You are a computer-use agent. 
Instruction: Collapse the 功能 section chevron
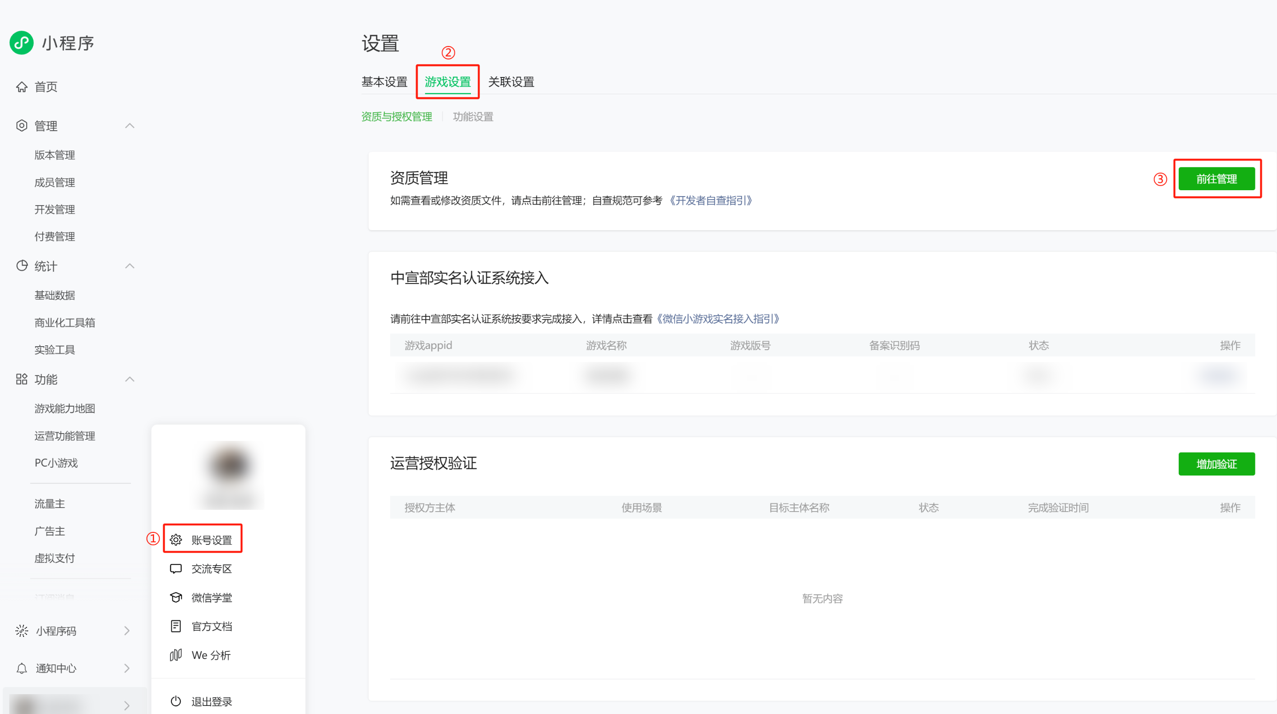129,379
